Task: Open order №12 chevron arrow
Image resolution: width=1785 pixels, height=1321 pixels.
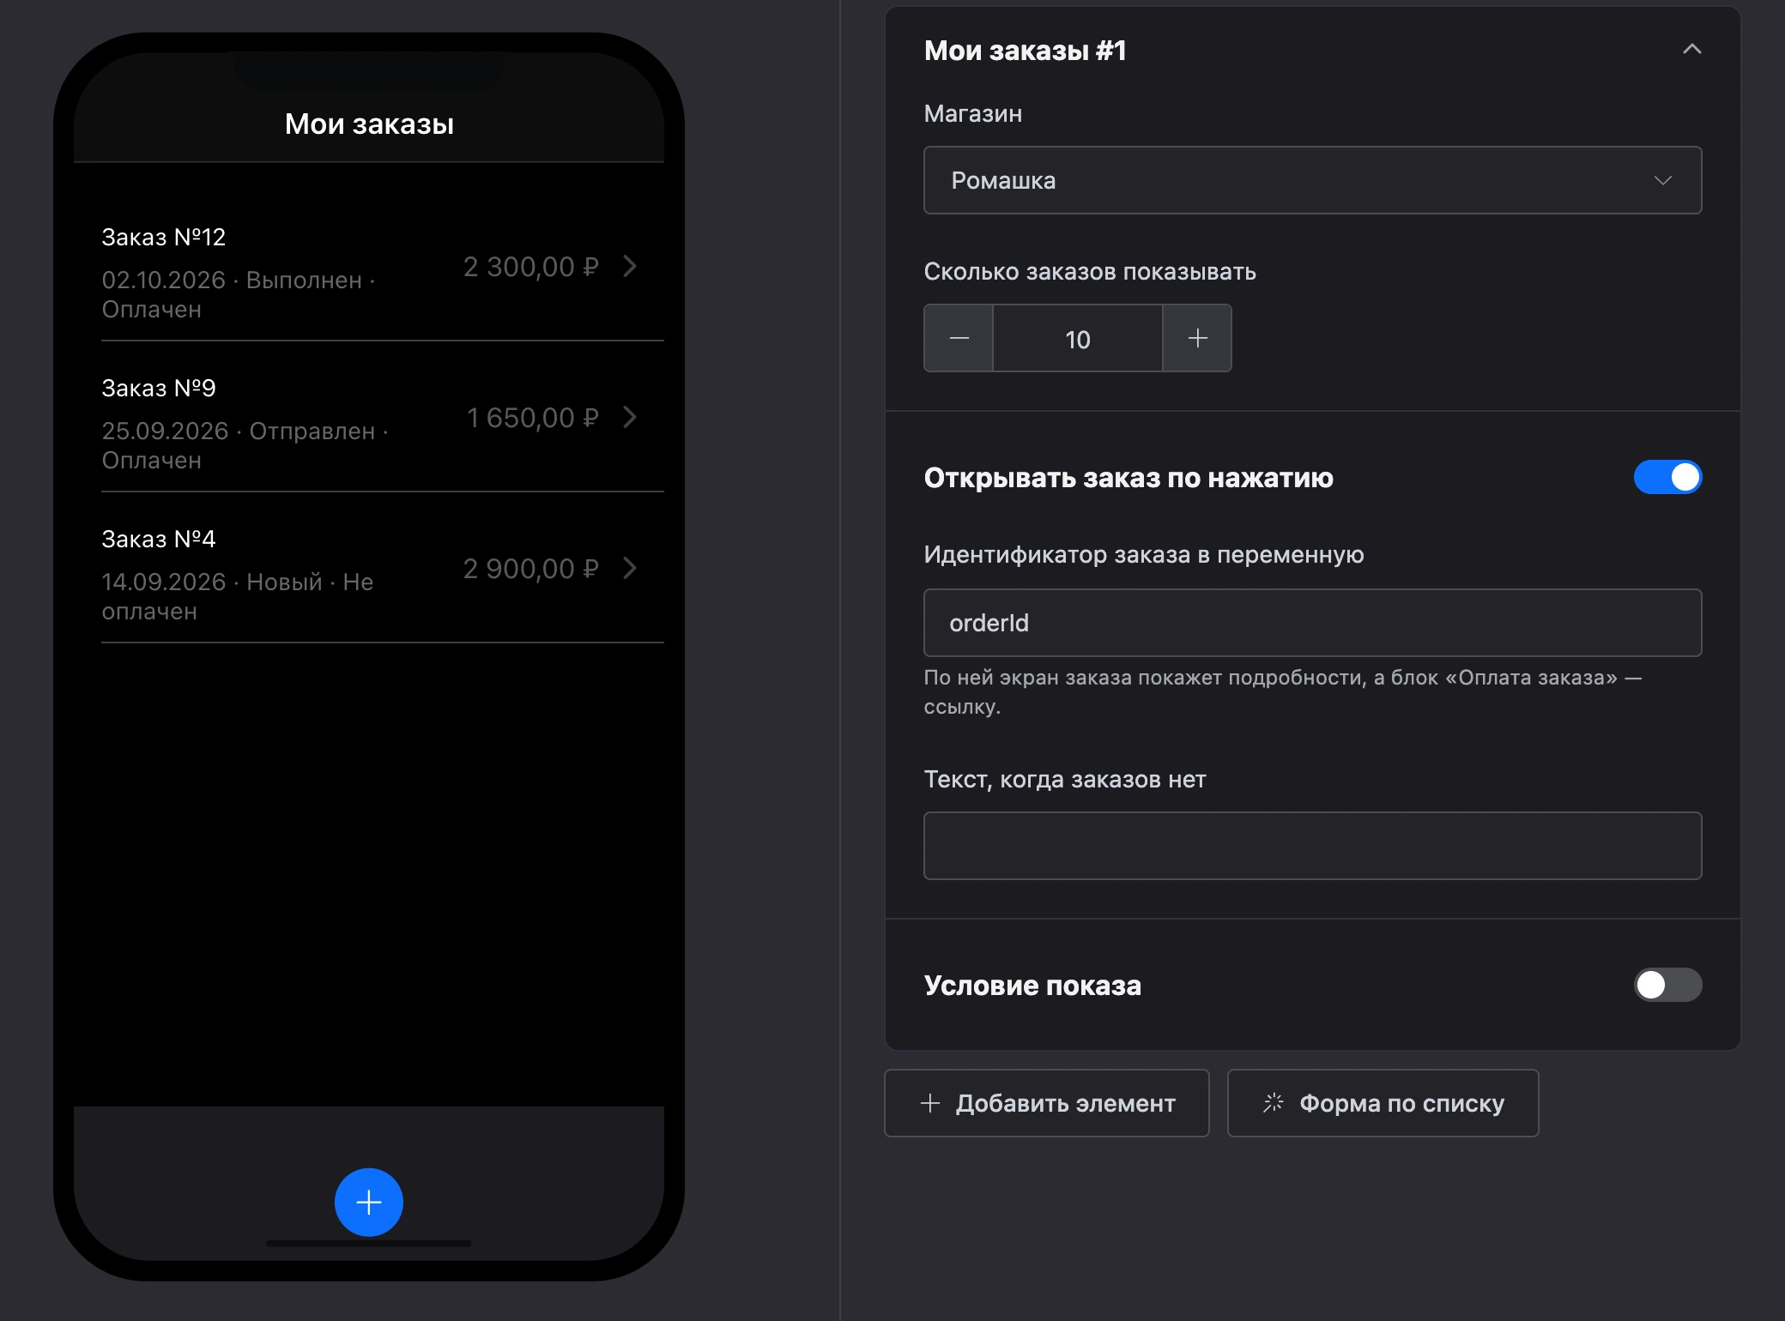Action: click(x=630, y=266)
